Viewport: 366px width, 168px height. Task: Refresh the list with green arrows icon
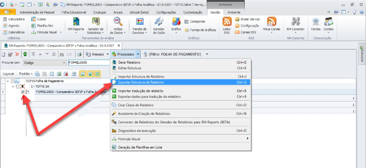(x=25, y=54)
